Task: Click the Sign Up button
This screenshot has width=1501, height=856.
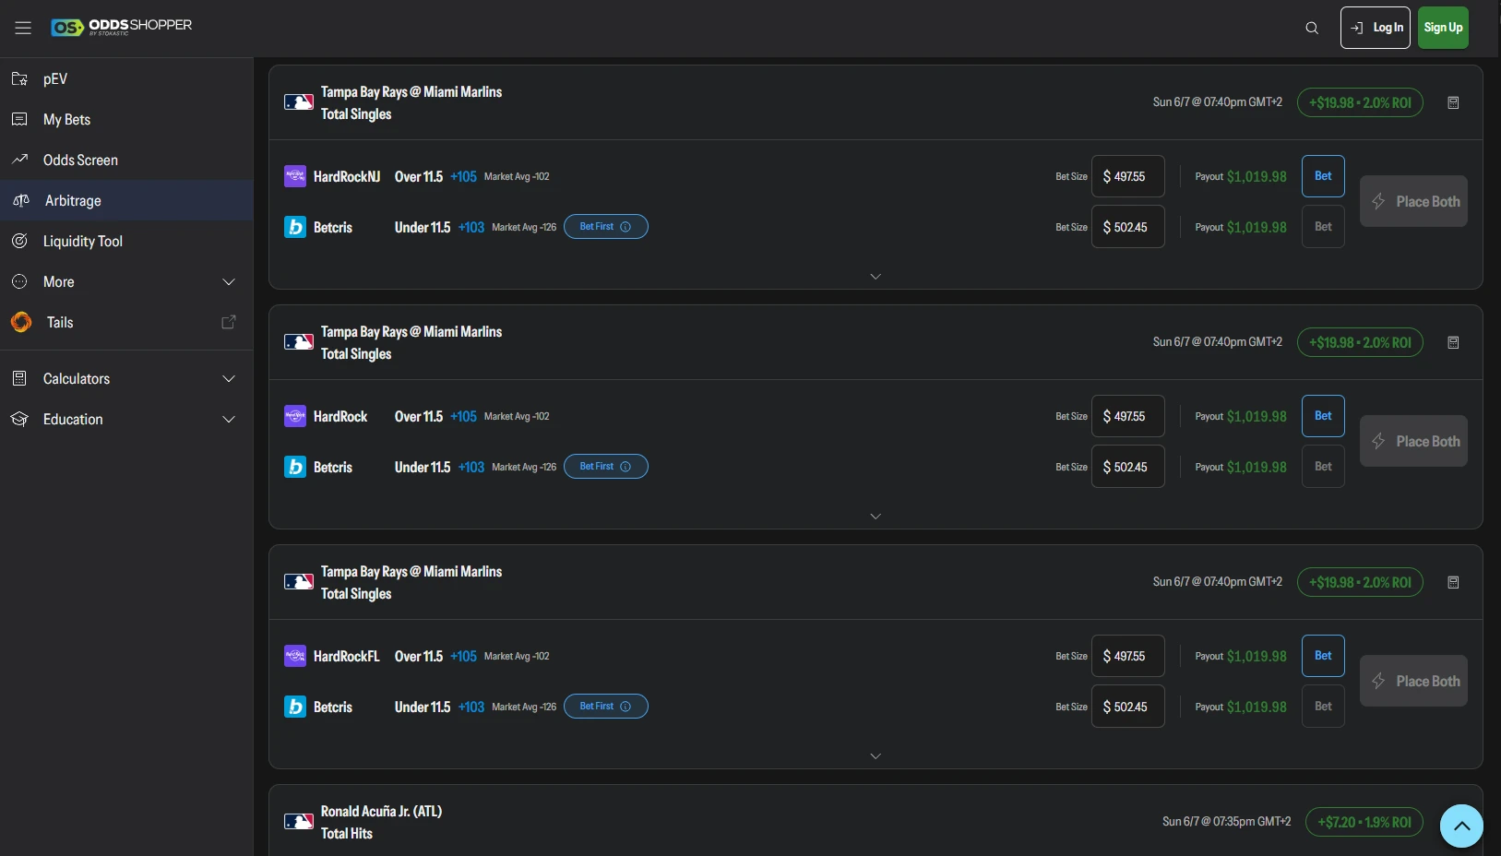Action: tap(1443, 28)
